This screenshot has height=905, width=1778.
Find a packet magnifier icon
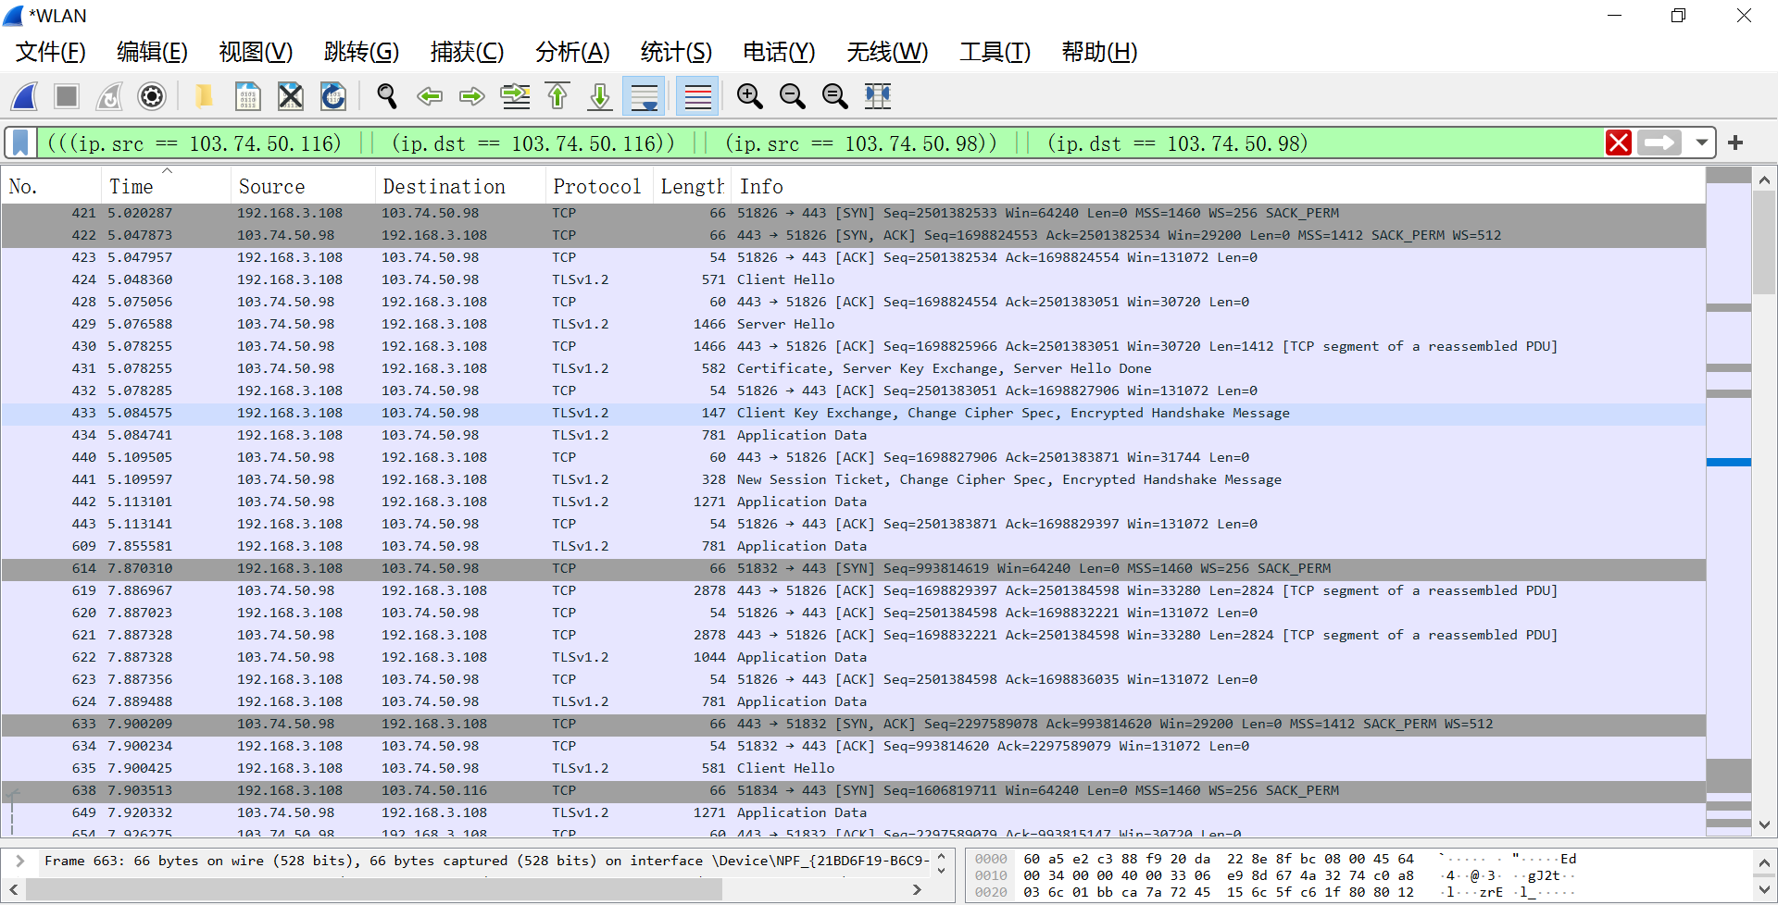[386, 96]
